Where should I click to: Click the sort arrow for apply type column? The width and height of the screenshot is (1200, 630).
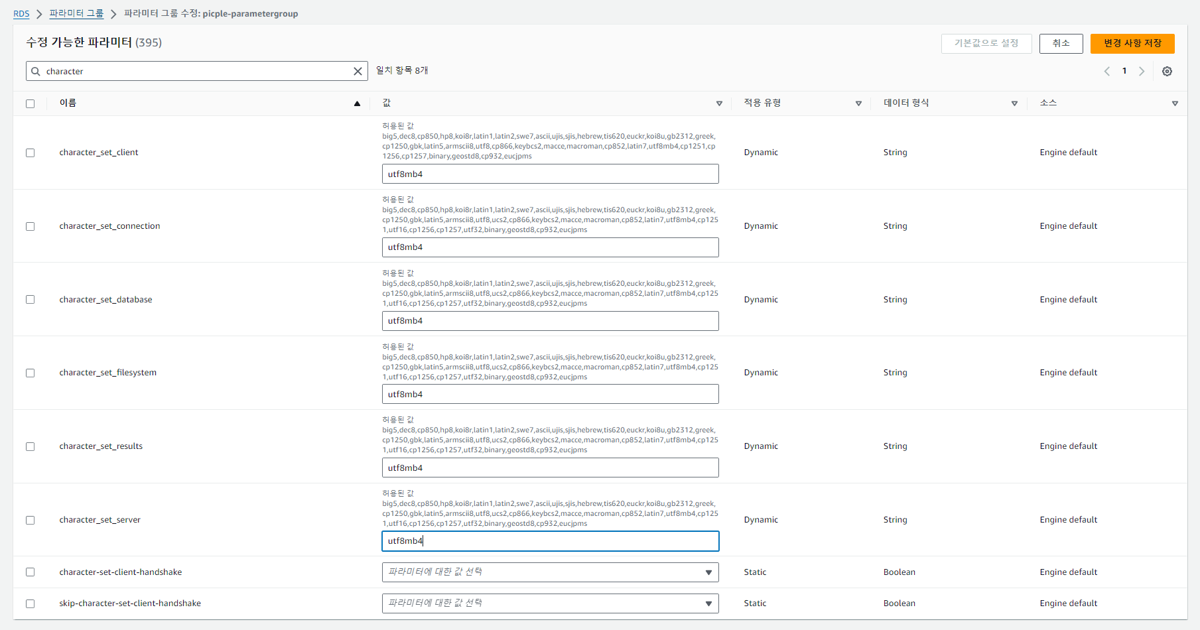point(858,103)
